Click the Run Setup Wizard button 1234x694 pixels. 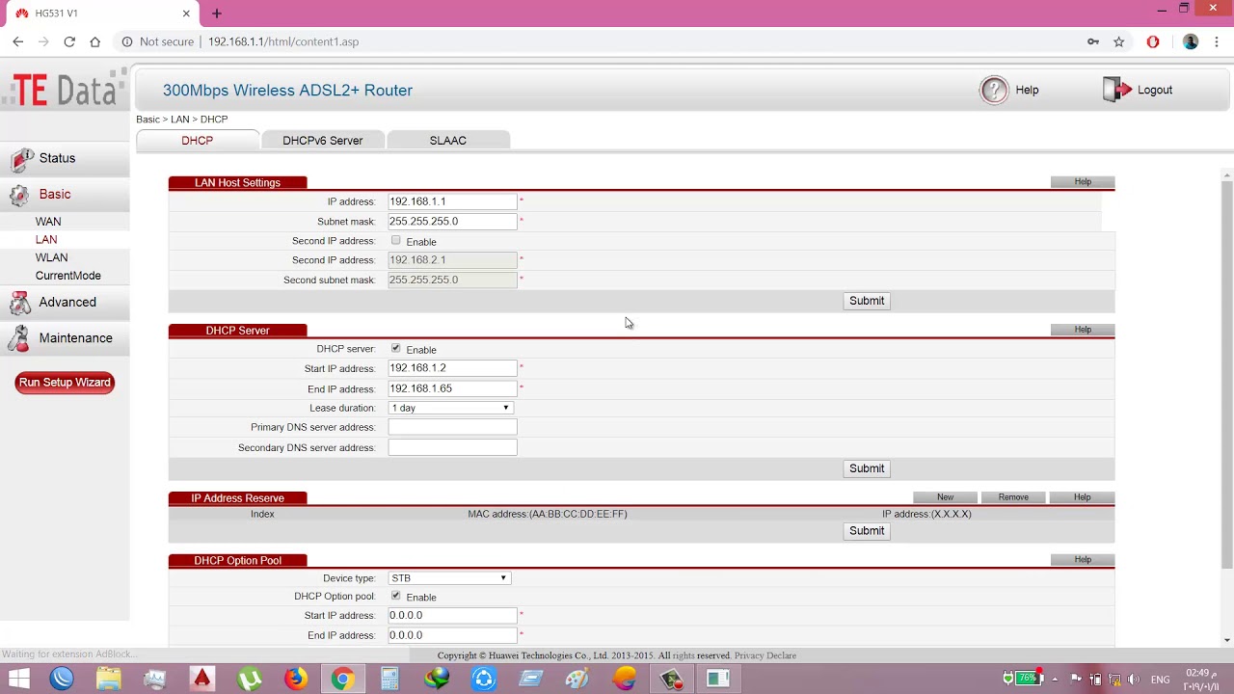click(x=65, y=383)
